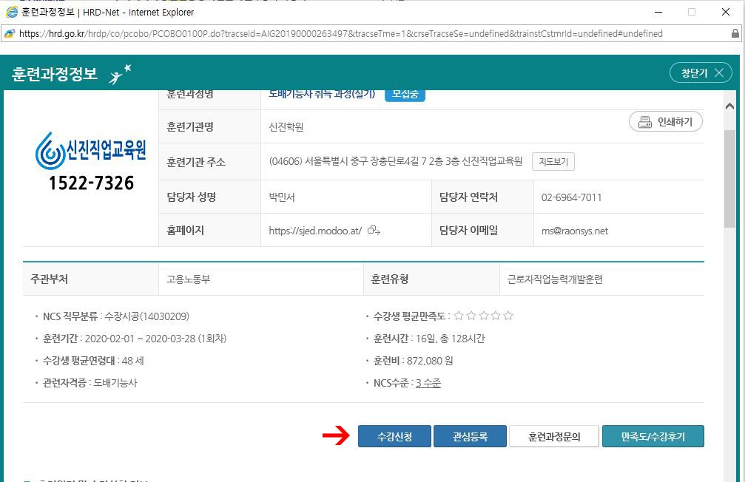Image resolution: width=745 pixels, height=482 pixels.
Task: Click the Internet Explorer icon in title bar
Action: tap(11, 12)
